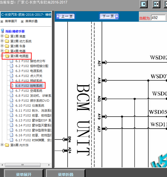Open 6.5 F102 照明系统 page
This screenshot has width=167, height=177.
click(29, 81)
